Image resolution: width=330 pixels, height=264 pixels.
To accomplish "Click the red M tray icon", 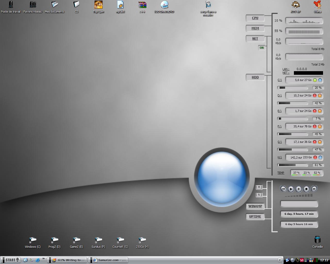I will 302,260.
